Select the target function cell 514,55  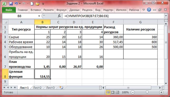[x=42, y=74]
